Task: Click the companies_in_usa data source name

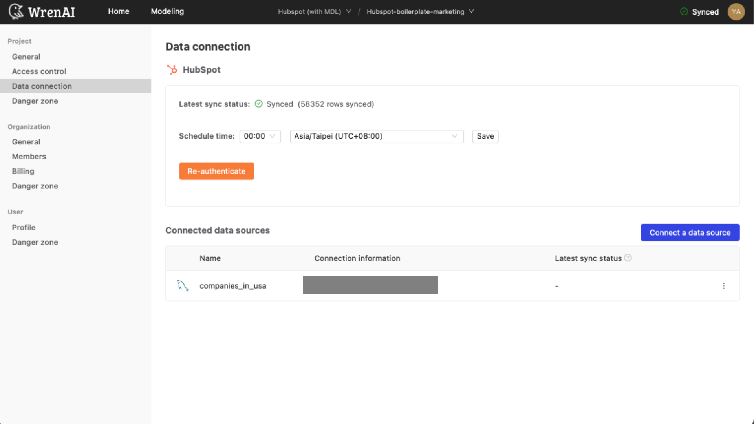Action: point(233,286)
